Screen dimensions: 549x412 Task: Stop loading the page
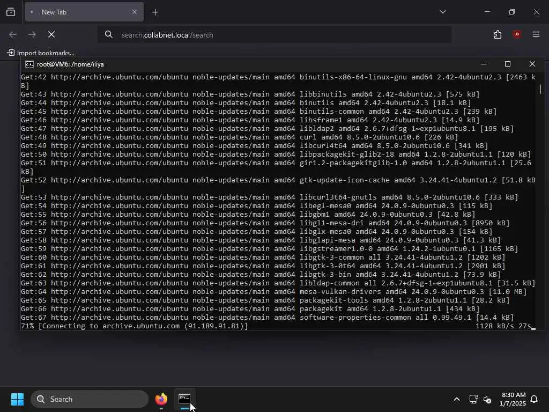click(51, 34)
